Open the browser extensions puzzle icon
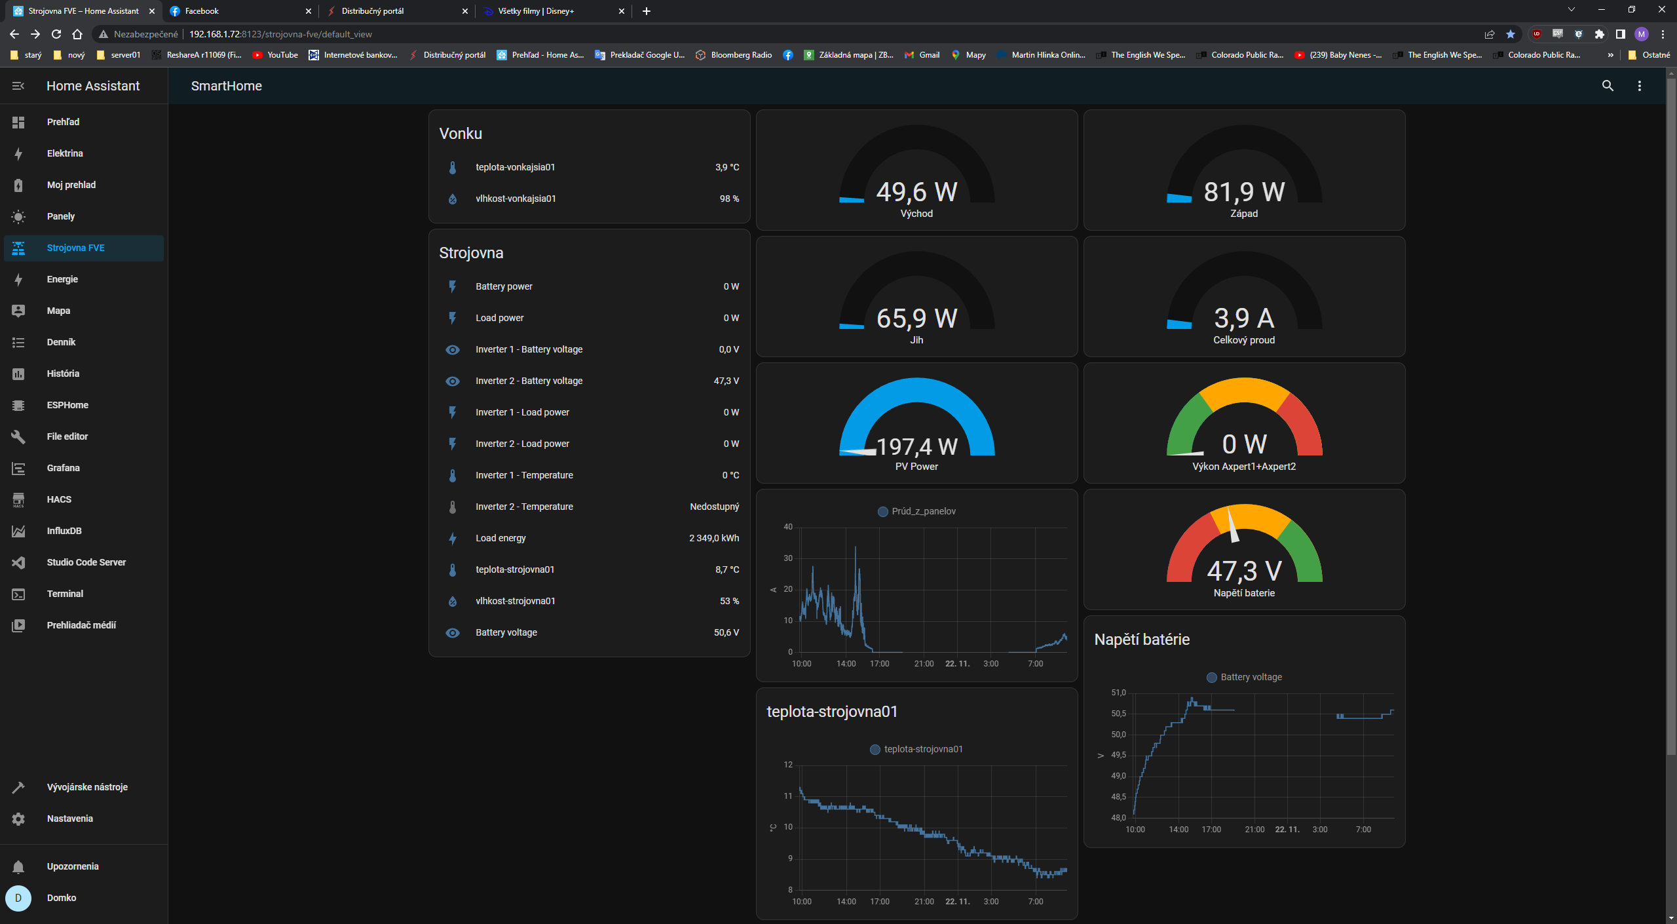1677x924 pixels. [1600, 34]
